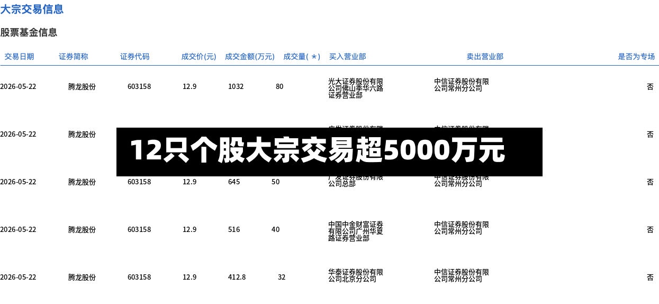Click buyer 中国中金财富证券有限公司广州华夏路证券营业部
Screen dimensions: 659x304
click(x=356, y=231)
